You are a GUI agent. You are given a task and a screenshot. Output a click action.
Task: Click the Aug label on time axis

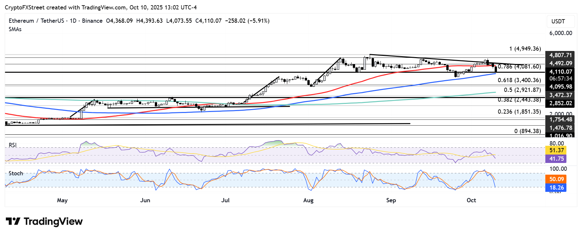pos(308,200)
